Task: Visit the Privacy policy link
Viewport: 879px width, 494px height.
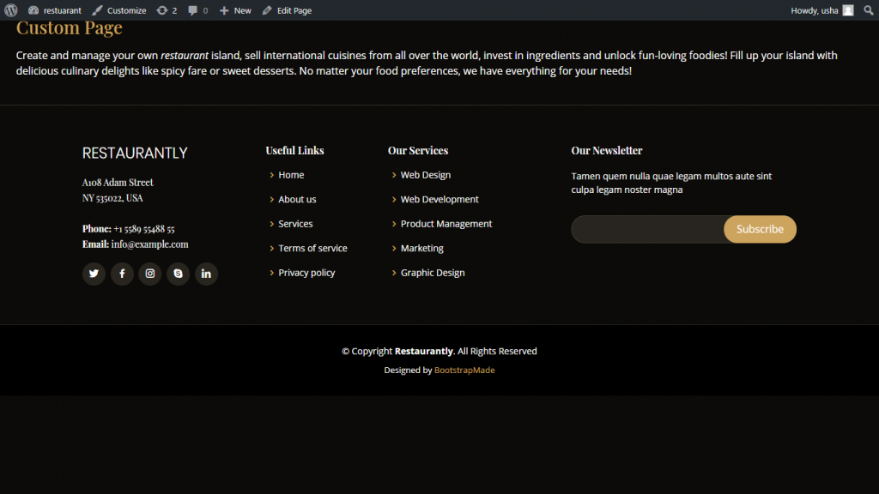Action: (x=306, y=273)
